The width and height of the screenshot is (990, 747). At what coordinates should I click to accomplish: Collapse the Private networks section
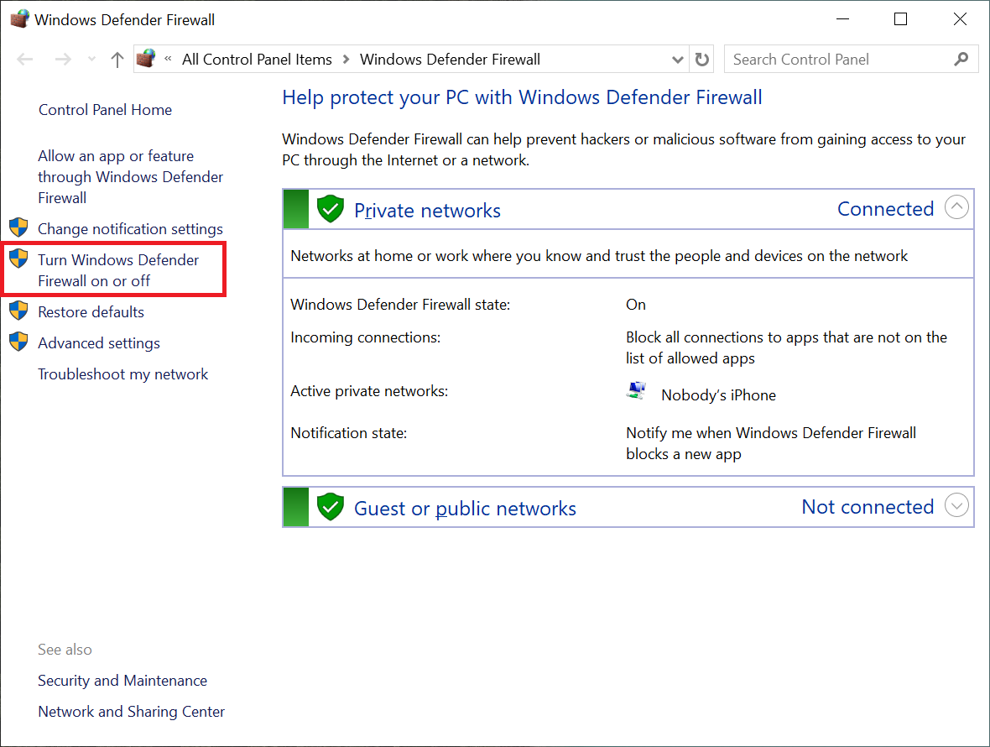pos(956,207)
